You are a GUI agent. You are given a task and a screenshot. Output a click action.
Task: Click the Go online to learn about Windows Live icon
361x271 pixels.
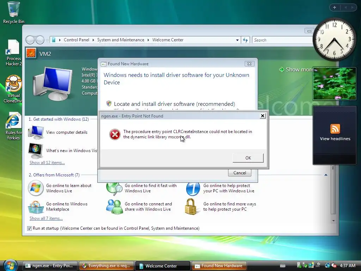(x=36, y=188)
